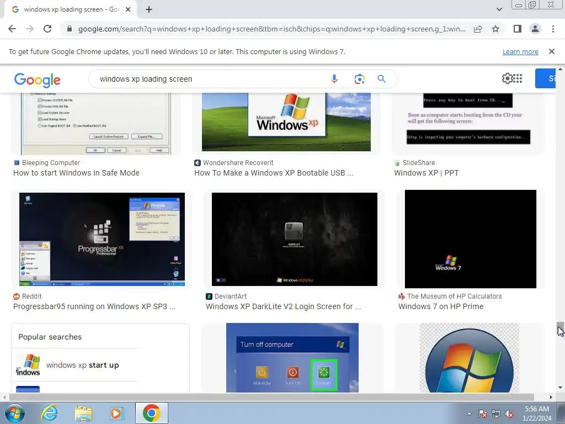This screenshot has width=565, height=424.
Task: Click the Progressbar XP desktop thumbnail
Action: [x=102, y=240]
